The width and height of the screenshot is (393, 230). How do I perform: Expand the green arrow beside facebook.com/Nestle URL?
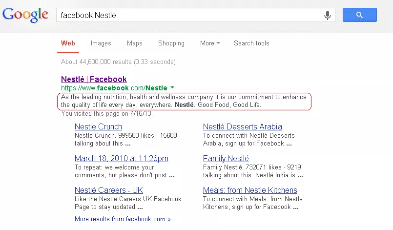coord(172,87)
